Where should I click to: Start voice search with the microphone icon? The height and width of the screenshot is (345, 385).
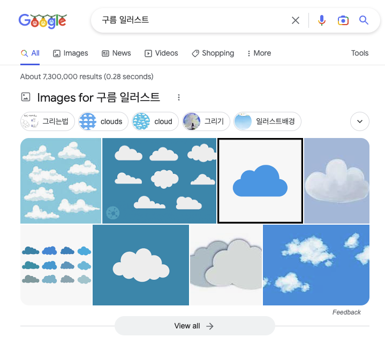[x=322, y=20]
